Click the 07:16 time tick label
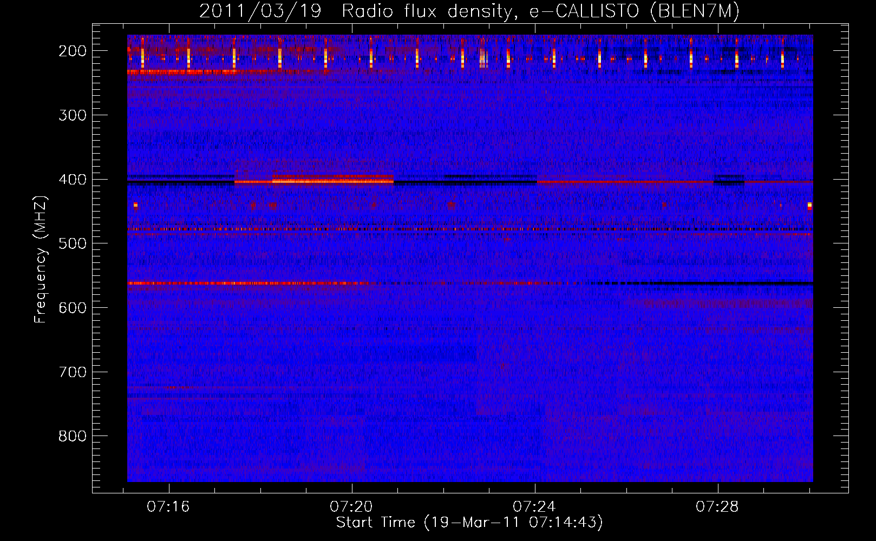The width and height of the screenshot is (876, 541). point(168,507)
